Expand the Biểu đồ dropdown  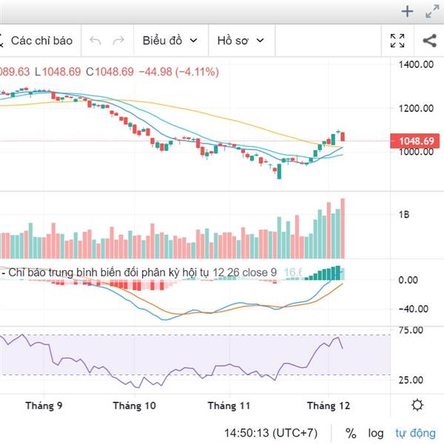[170, 41]
